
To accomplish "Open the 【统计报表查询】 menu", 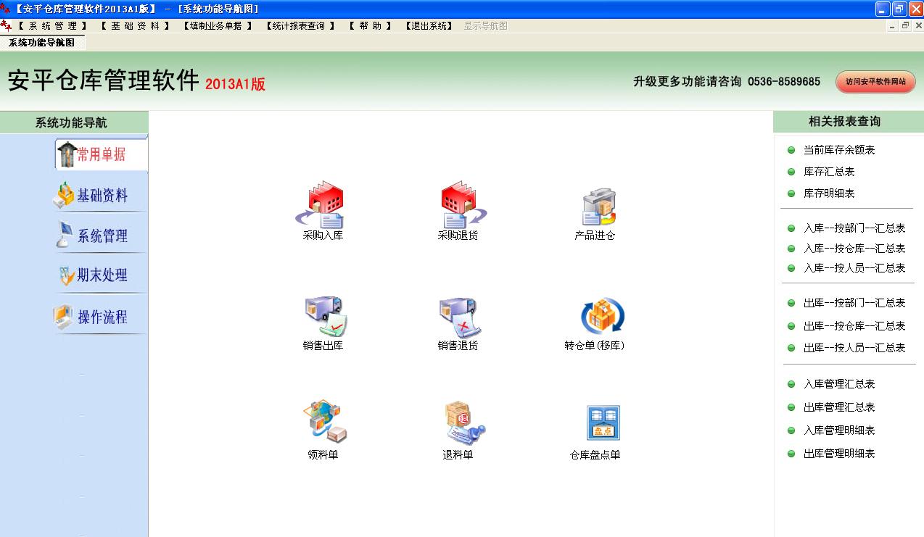I will tap(300, 26).
